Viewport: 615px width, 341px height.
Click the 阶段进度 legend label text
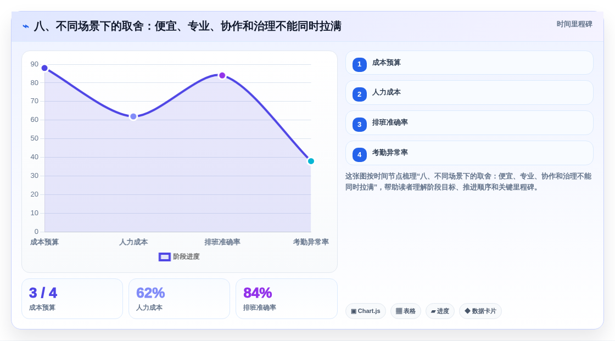point(186,256)
